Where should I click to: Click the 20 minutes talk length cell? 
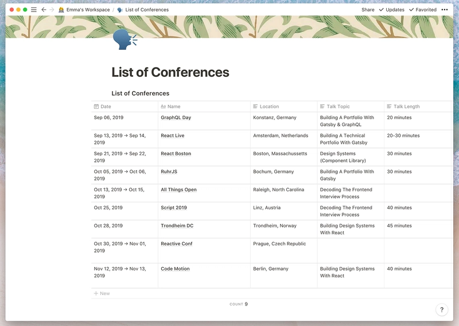[419, 121]
